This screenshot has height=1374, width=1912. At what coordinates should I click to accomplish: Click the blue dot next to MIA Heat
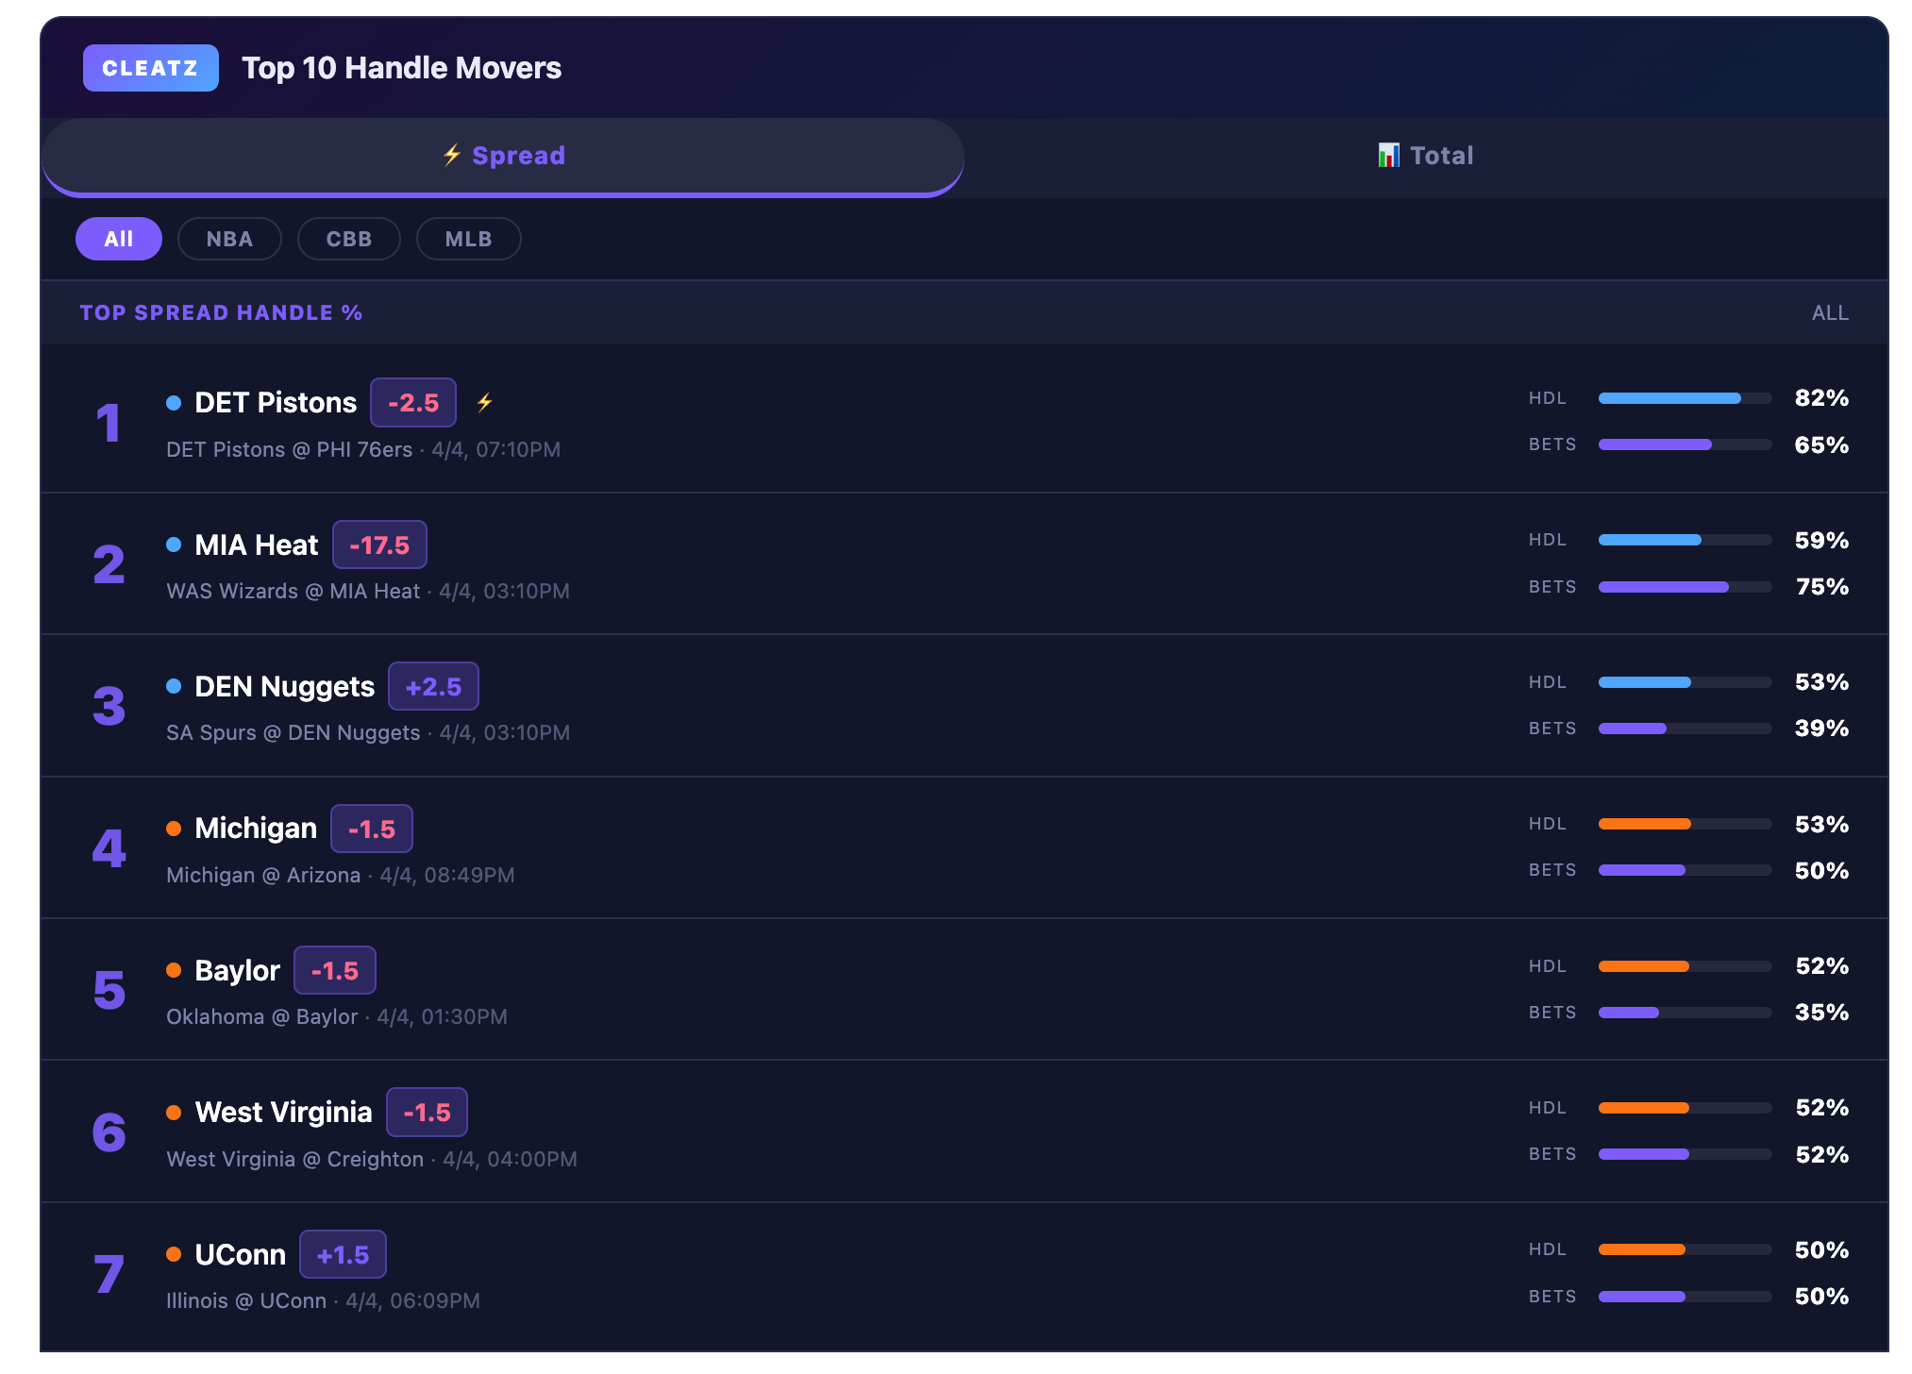click(174, 545)
